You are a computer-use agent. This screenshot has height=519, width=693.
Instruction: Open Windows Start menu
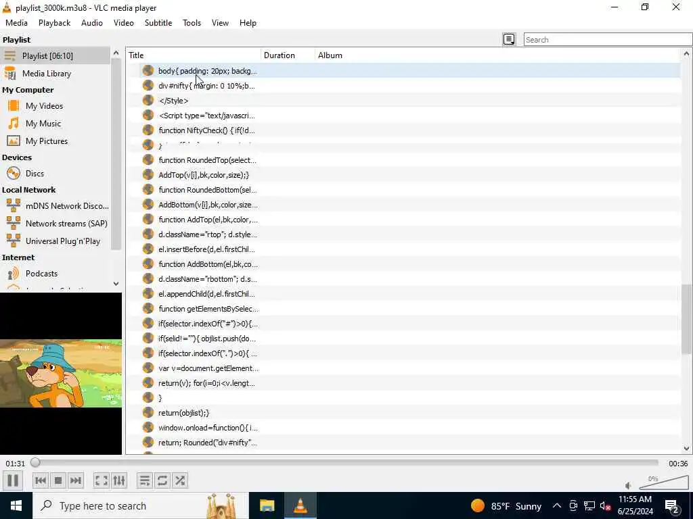point(16,505)
